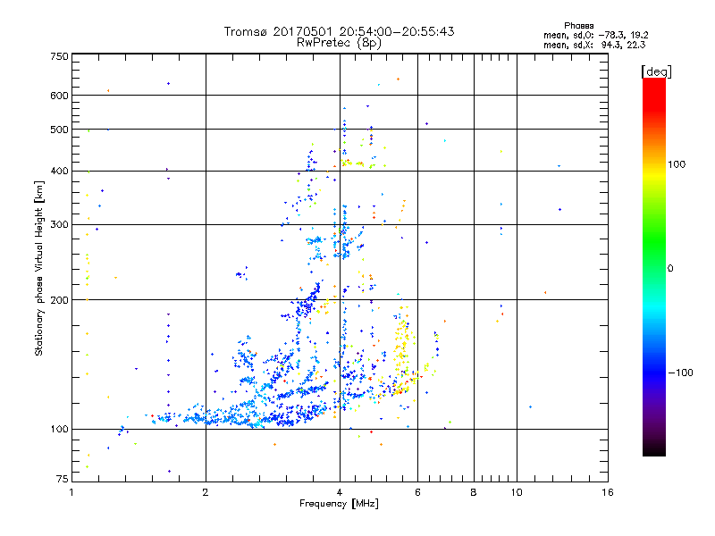The width and height of the screenshot is (715, 536).
Task: Click the y-axis tick label '500'
Action: click(59, 130)
